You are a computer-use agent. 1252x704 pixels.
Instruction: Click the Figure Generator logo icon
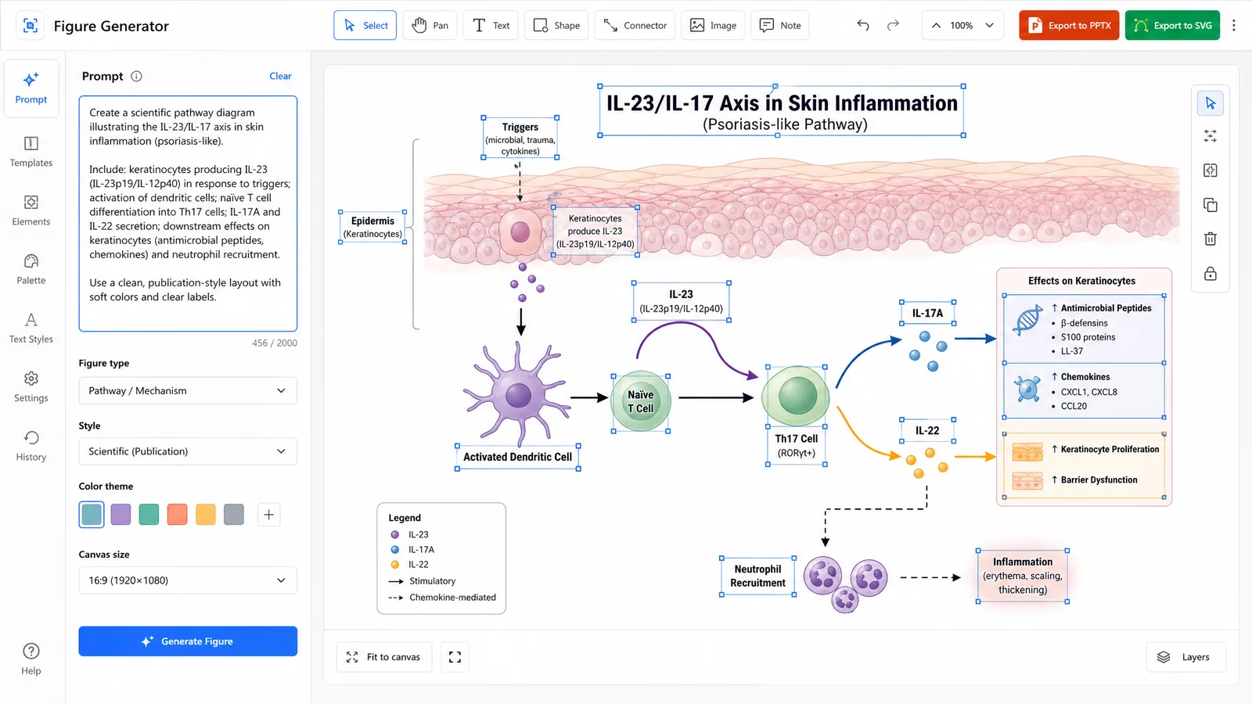[x=30, y=26]
